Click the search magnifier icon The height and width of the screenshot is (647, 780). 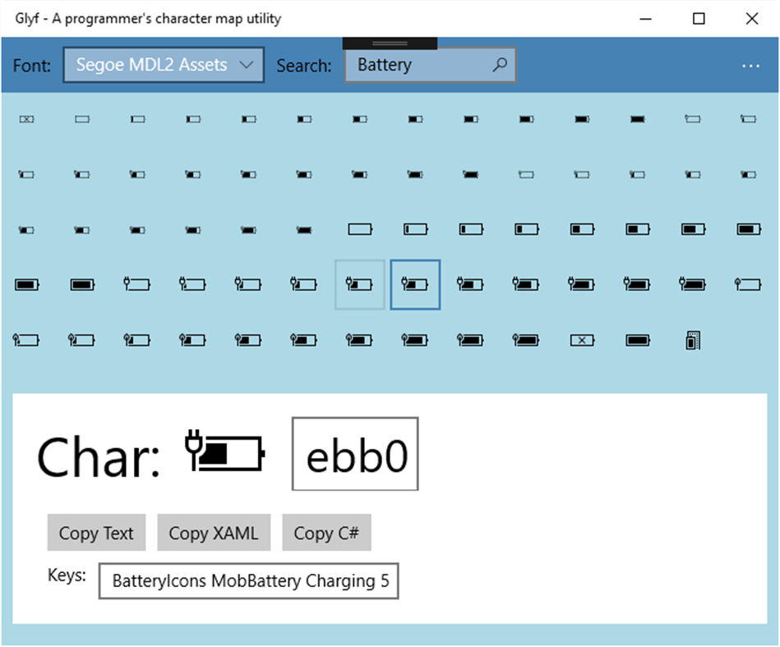point(500,65)
